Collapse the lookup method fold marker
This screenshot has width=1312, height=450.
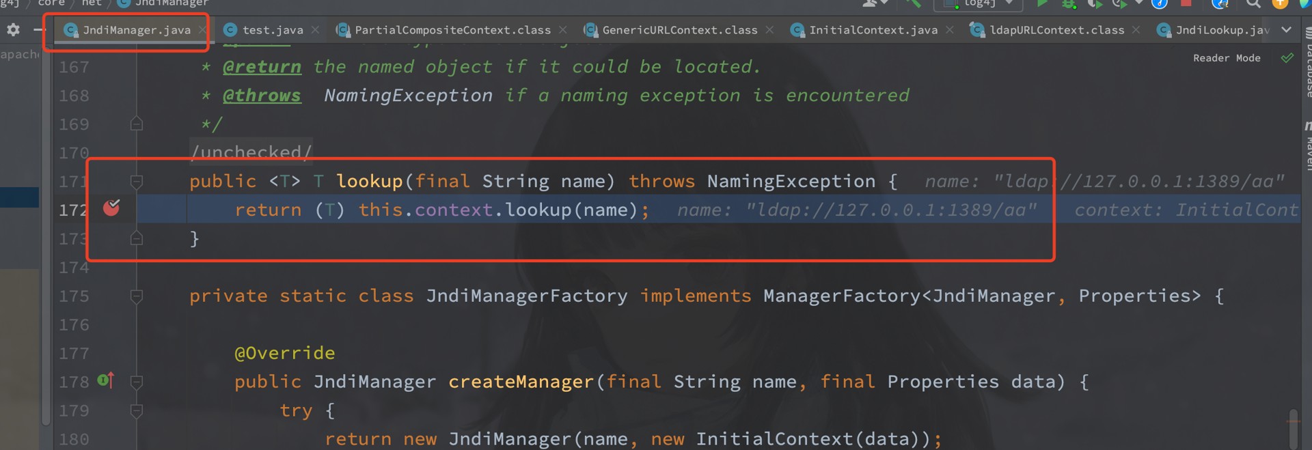[x=137, y=182]
